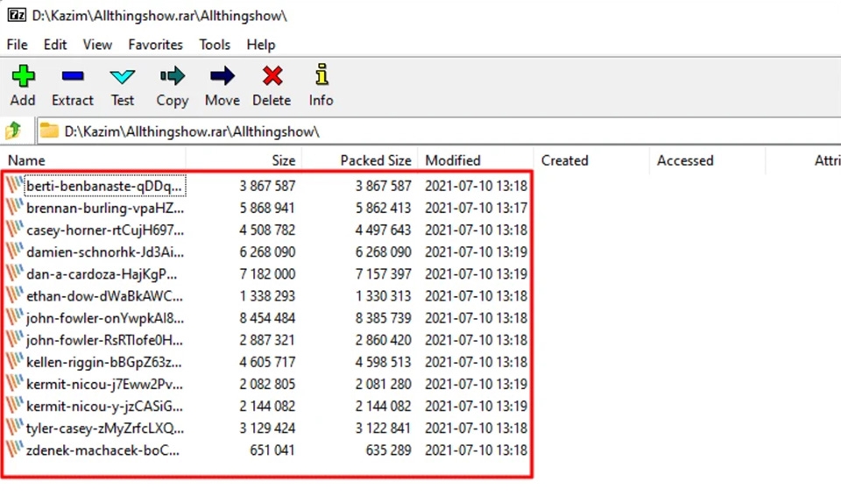Click the address path input field
The image size is (841, 503).
439,131
